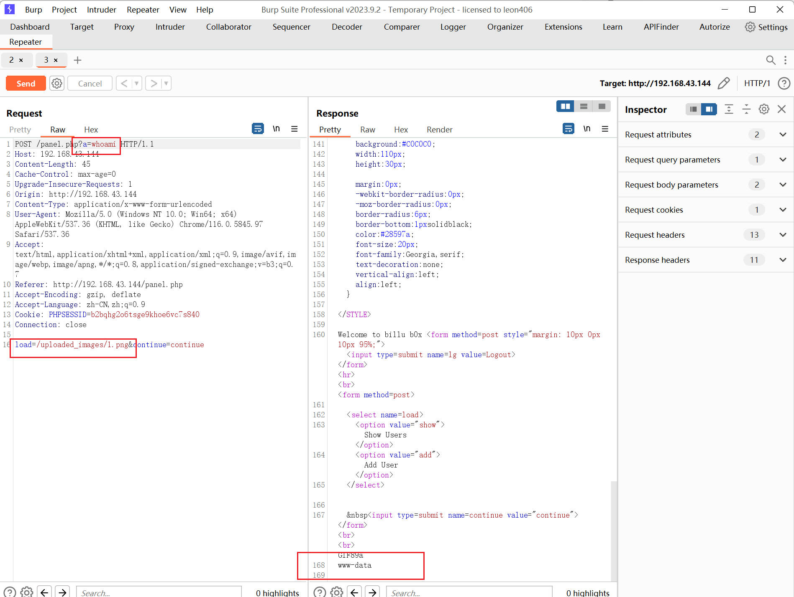Toggle response non-printable chars \n
The width and height of the screenshot is (794, 597).
tap(587, 129)
